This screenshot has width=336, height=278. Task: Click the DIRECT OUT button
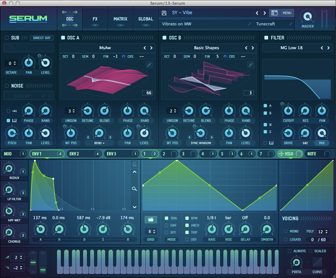(42, 38)
